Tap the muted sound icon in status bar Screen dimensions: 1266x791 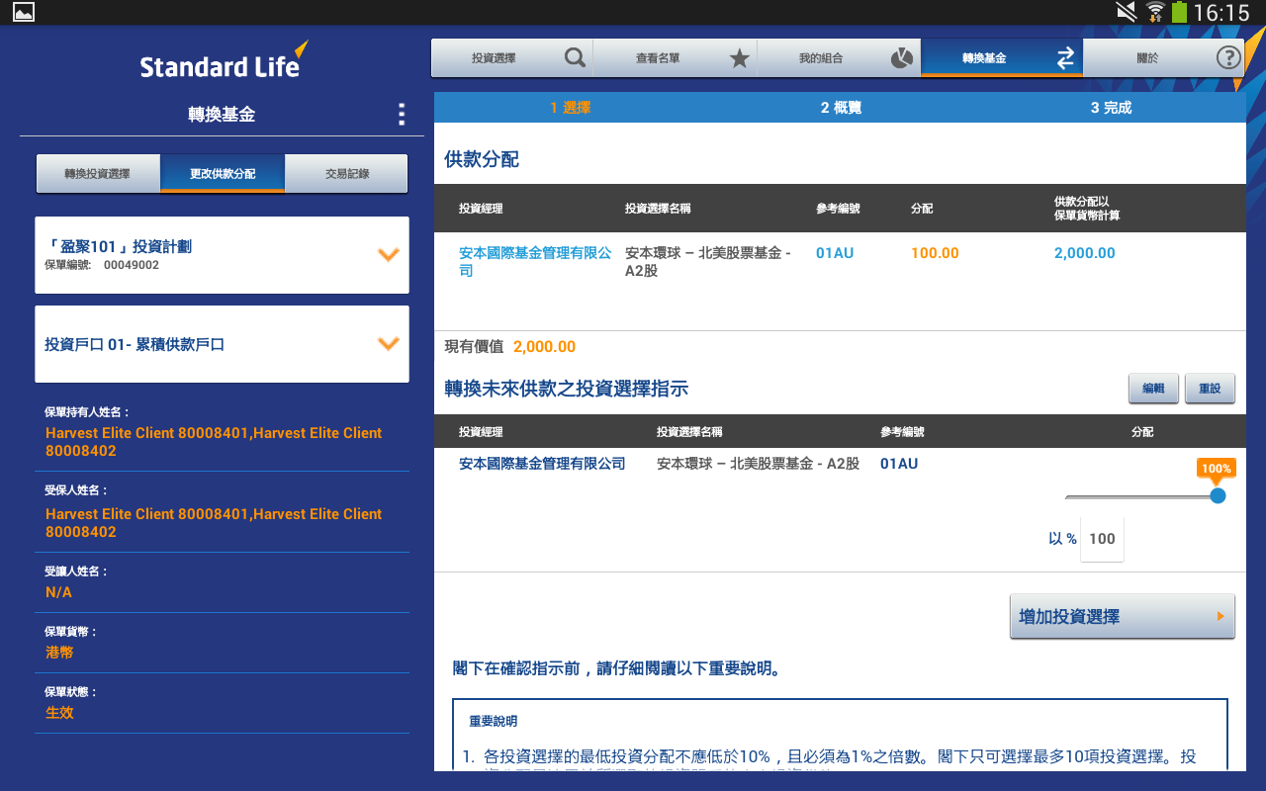pos(1126,12)
